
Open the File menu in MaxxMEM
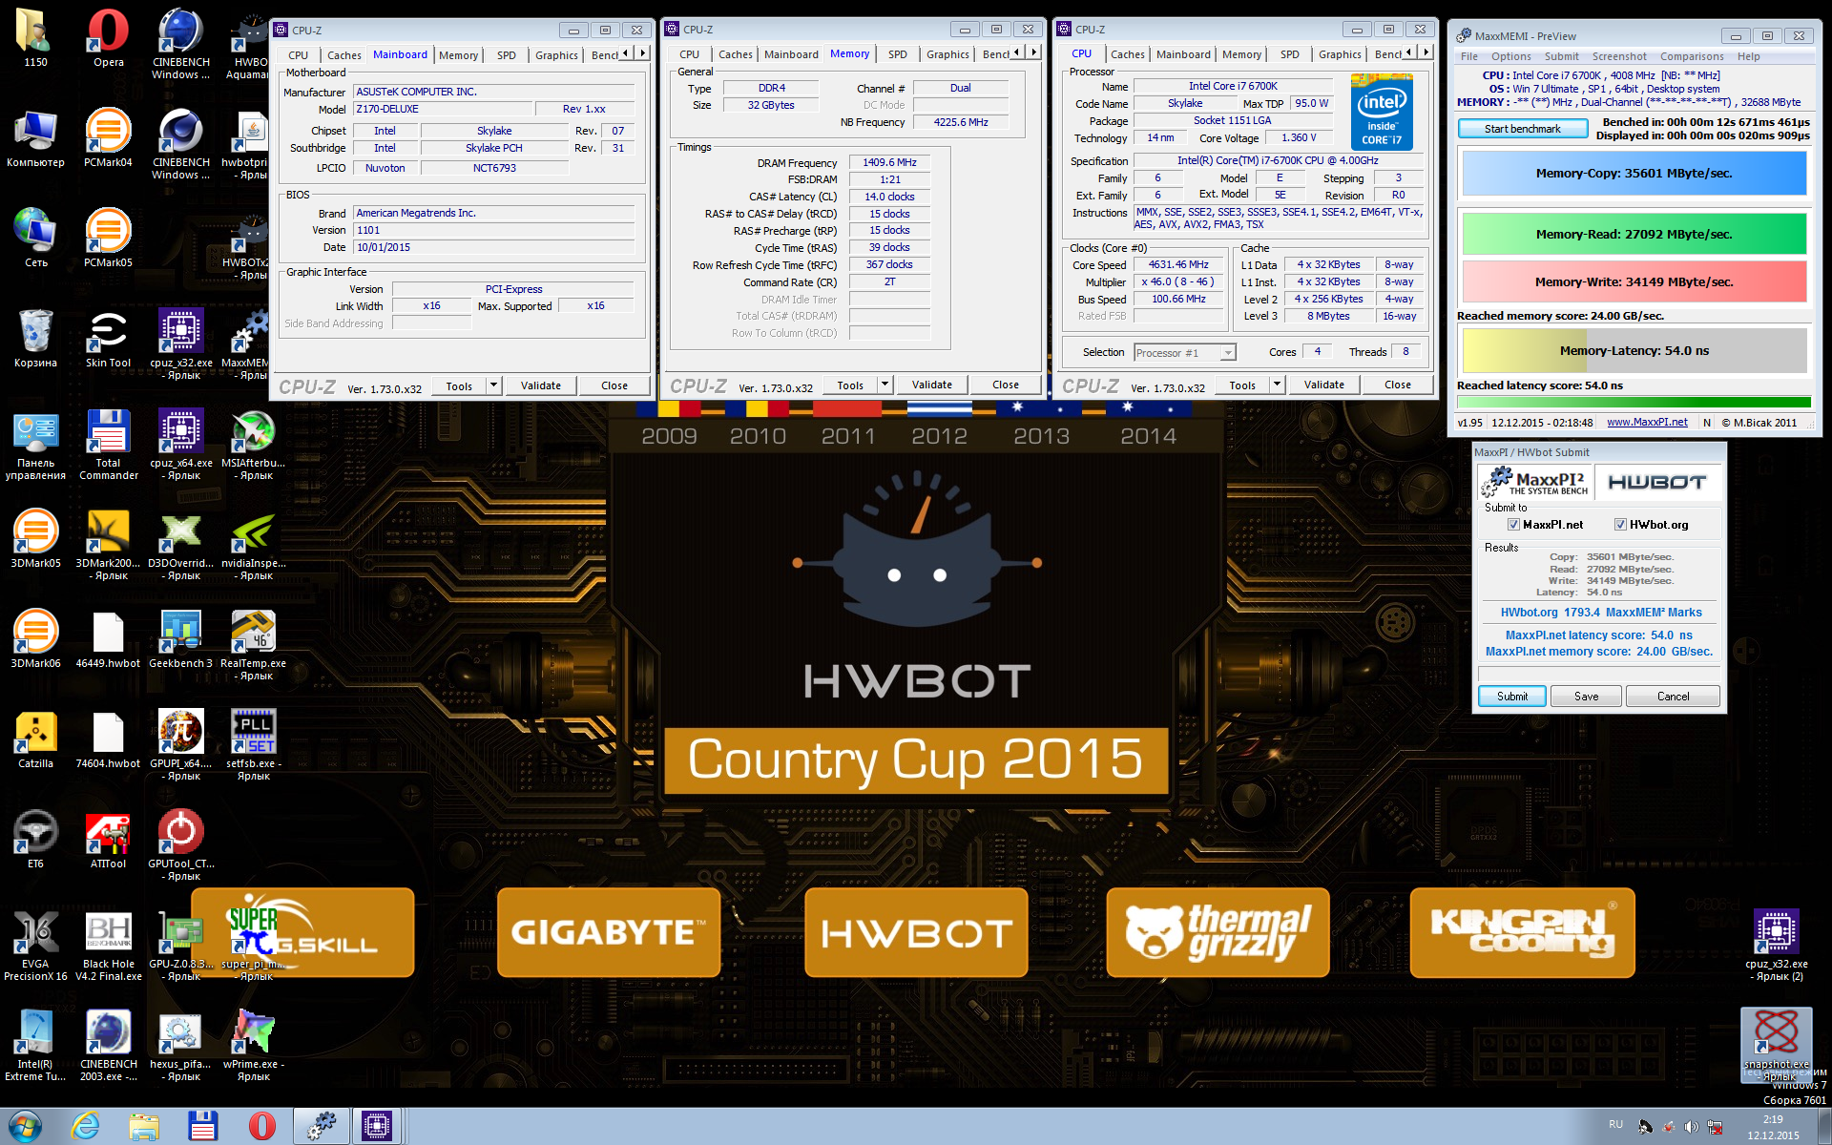point(1469,56)
